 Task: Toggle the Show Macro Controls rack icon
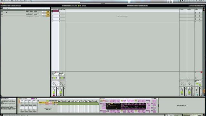tap(19, 100)
